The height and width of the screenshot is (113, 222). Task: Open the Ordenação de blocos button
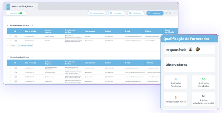pos(97,13)
